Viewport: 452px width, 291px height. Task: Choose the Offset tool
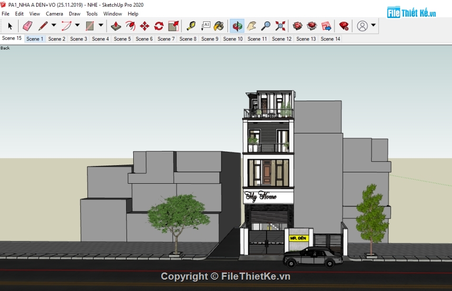click(130, 26)
